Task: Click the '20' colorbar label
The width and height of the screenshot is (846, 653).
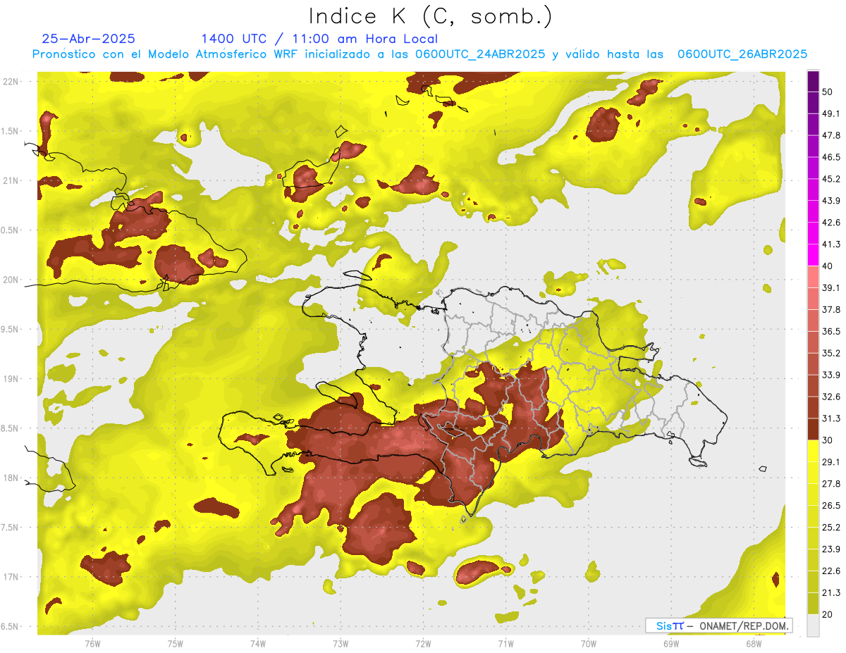Action: click(x=828, y=614)
